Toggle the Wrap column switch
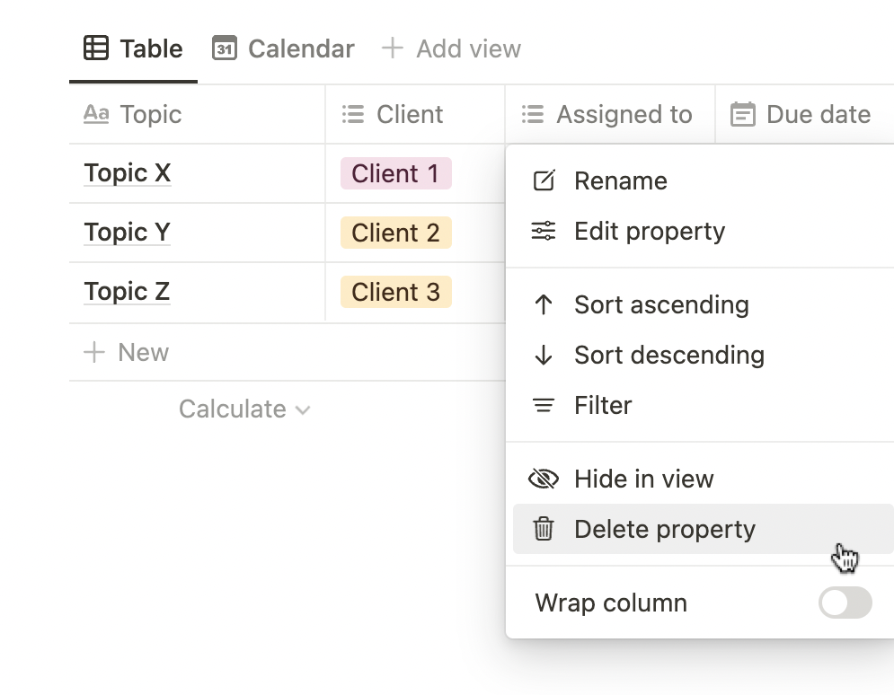This screenshot has height=695, width=894. (x=845, y=603)
